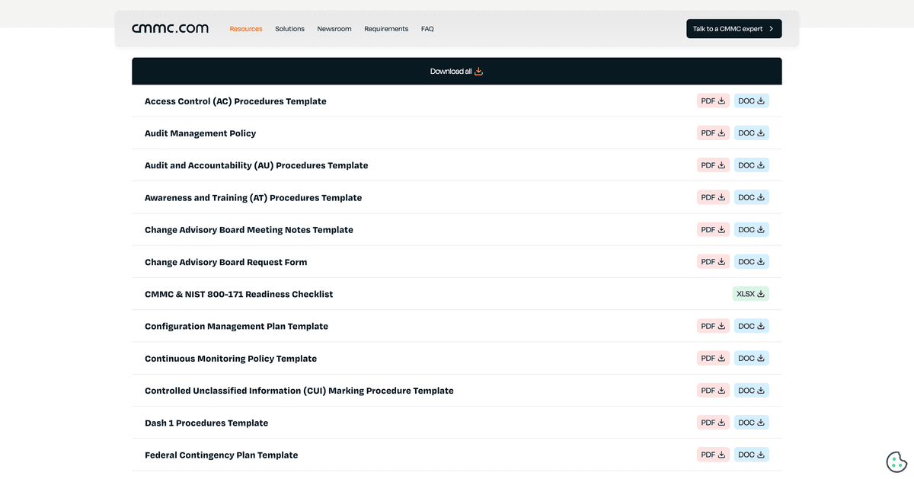This screenshot has height=479, width=914.
Task: Download Change Advisory Board Meeting Notes PDF
Action: point(713,229)
